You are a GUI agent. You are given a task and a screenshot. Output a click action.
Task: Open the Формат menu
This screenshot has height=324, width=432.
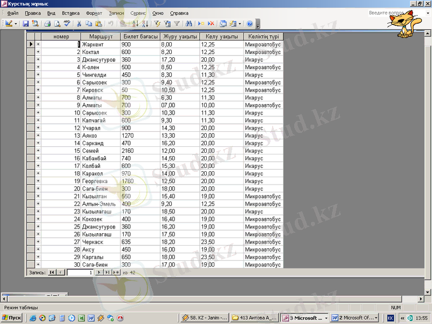tap(94, 12)
